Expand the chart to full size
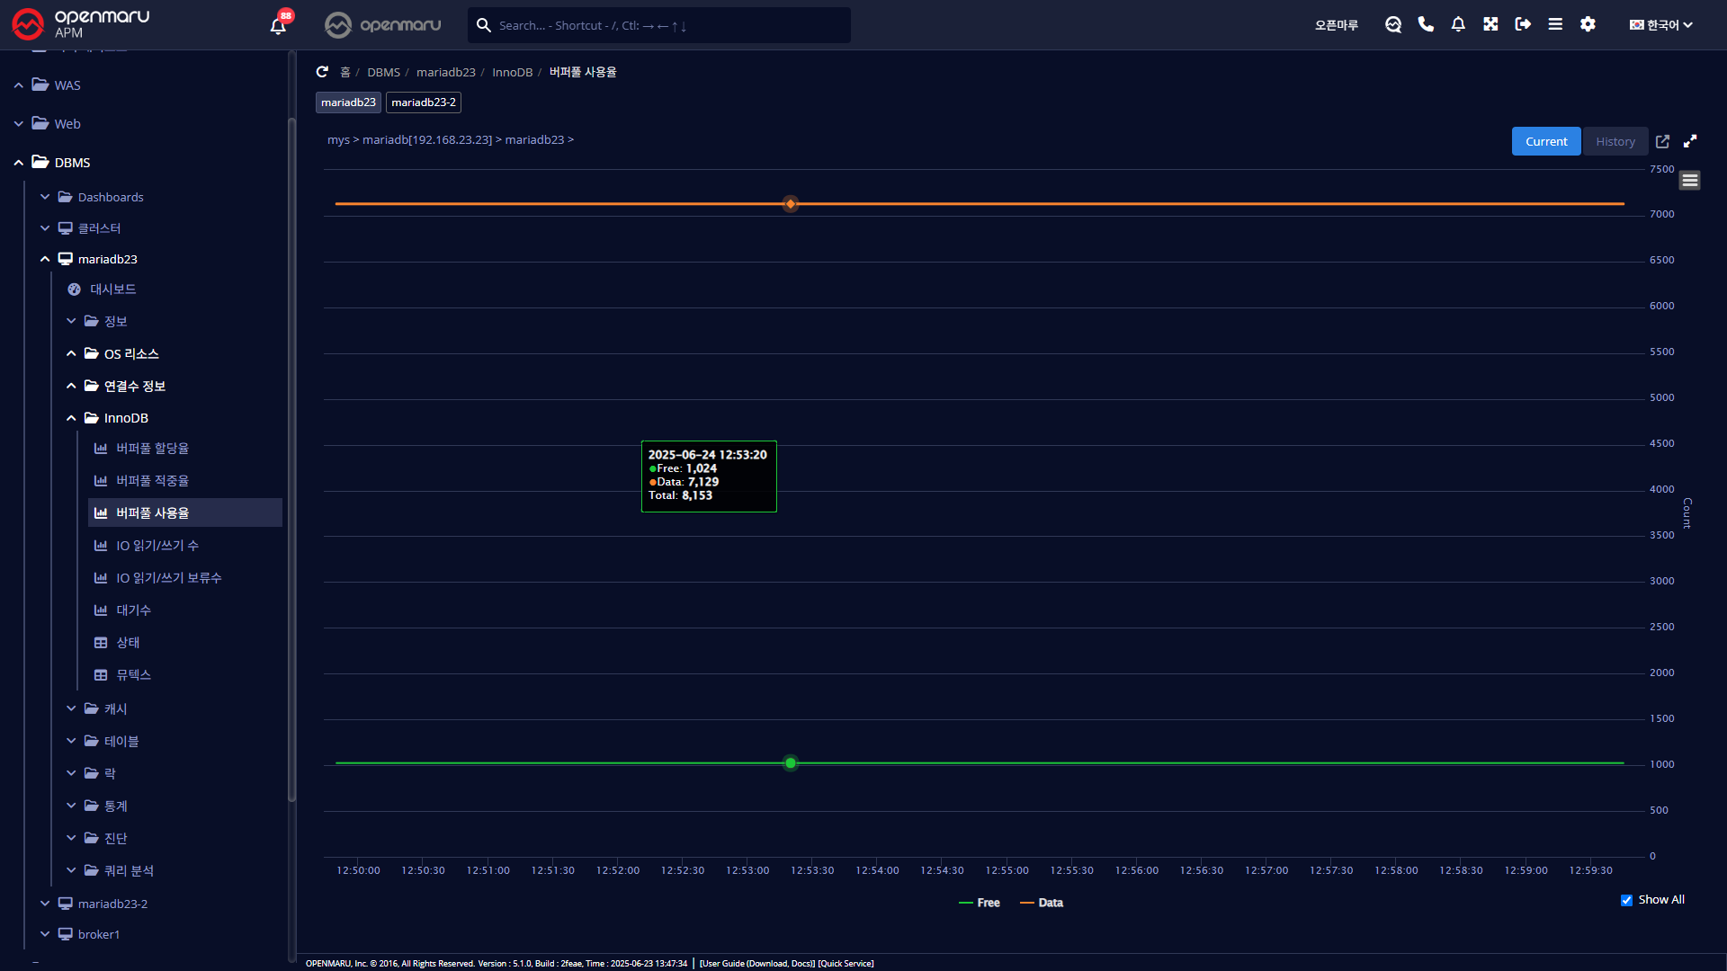The width and height of the screenshot is (1727, 971). pos(1690,141)
